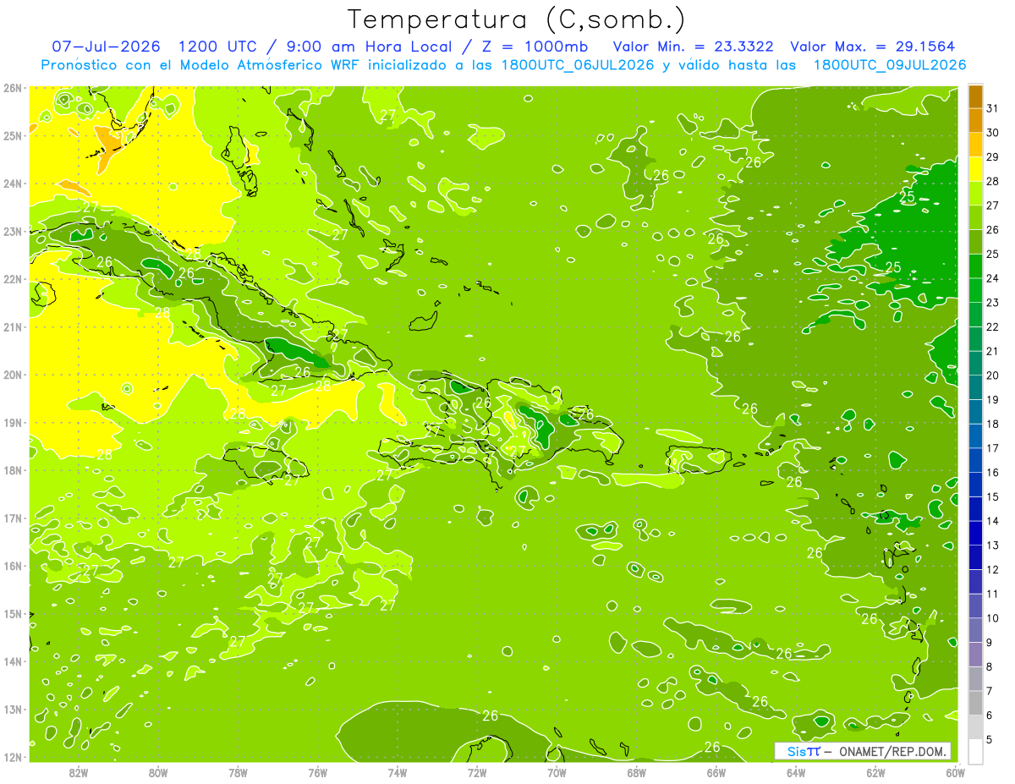The image size is (1015, 784).
Task: Pick the dark blue swatch between 14 and 15
Action: 975,509
